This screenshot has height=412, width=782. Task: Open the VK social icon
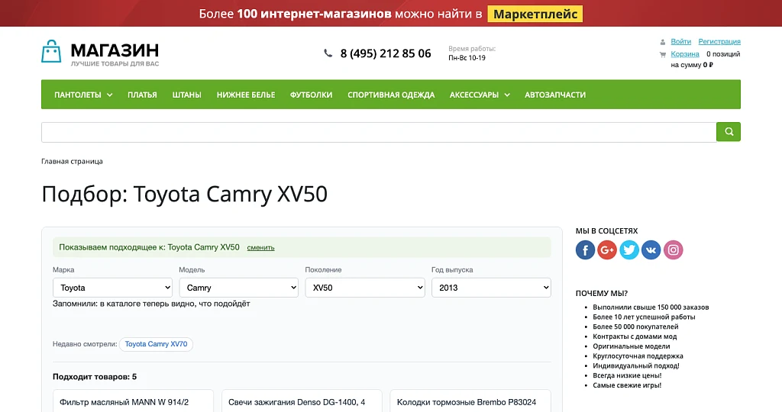pos(651,249)
